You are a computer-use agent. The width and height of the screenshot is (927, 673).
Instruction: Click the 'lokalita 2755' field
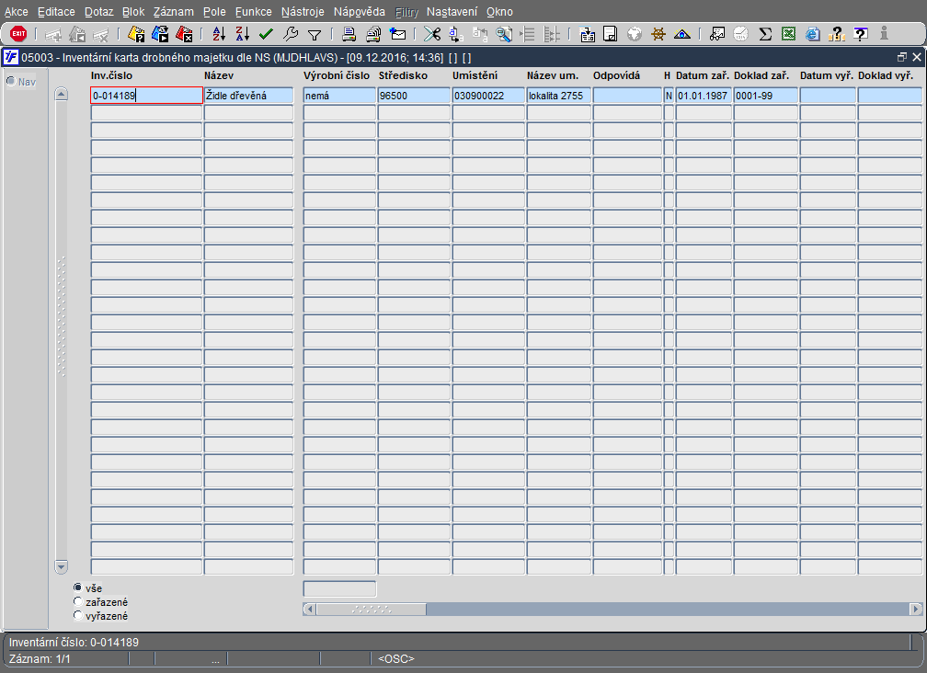(x=559, y=95)
